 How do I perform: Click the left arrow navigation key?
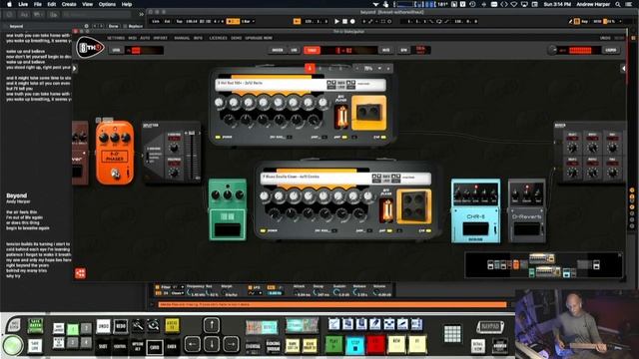(x=193, y=344)
